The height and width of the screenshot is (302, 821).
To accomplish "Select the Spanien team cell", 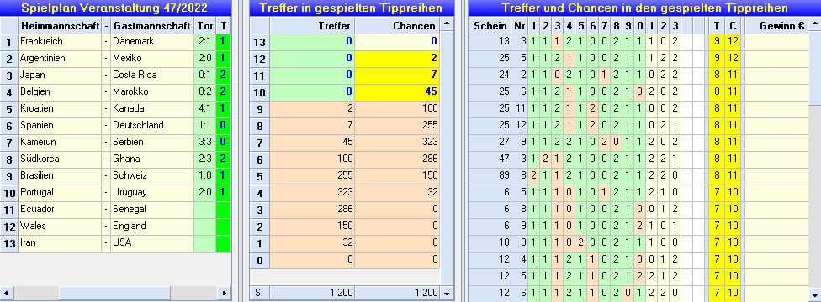I will (x=60, y=125).
